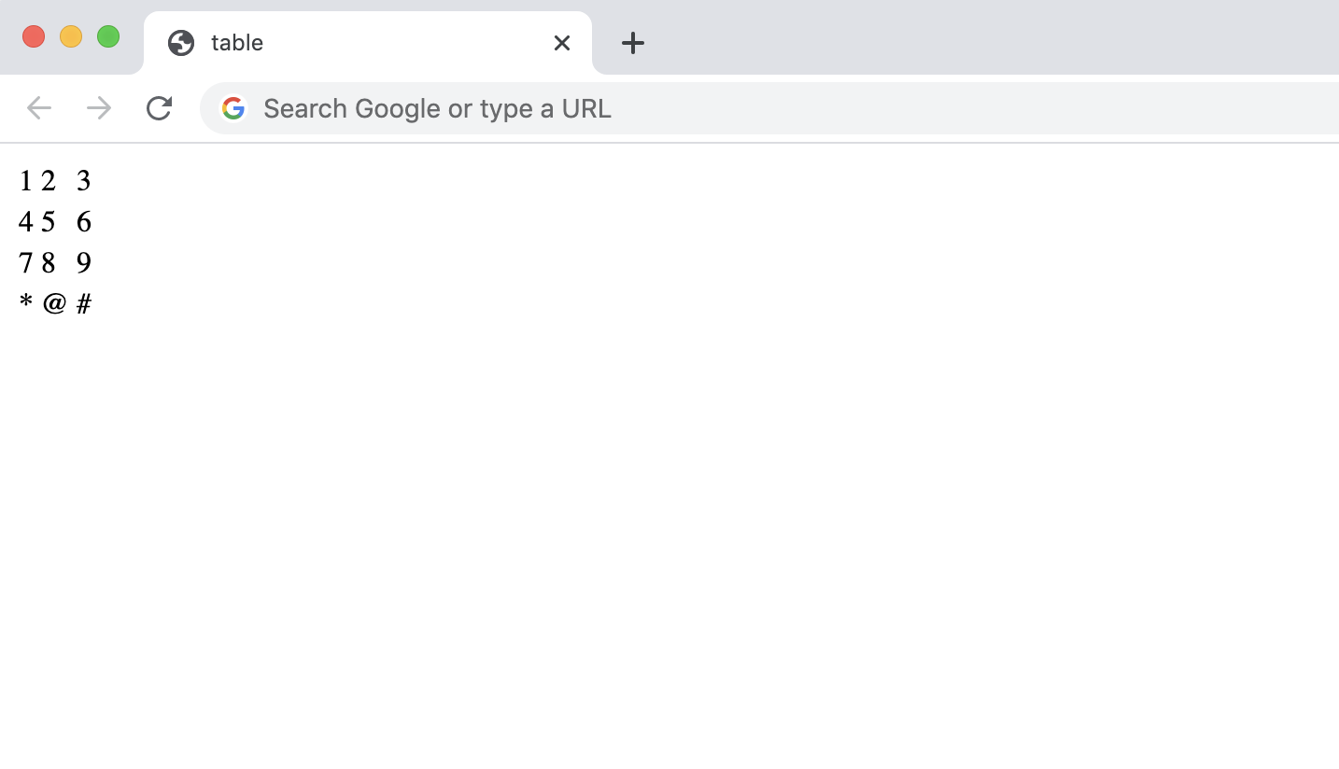1339x769 pixels.
Task: Click the red window close button
Action: pyautogui.click(x=34, y=36)
